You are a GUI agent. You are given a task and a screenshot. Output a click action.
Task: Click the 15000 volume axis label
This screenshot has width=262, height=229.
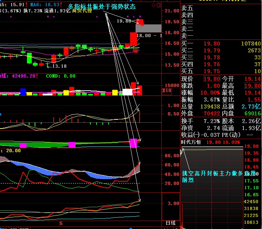click(x=172, y=86)
